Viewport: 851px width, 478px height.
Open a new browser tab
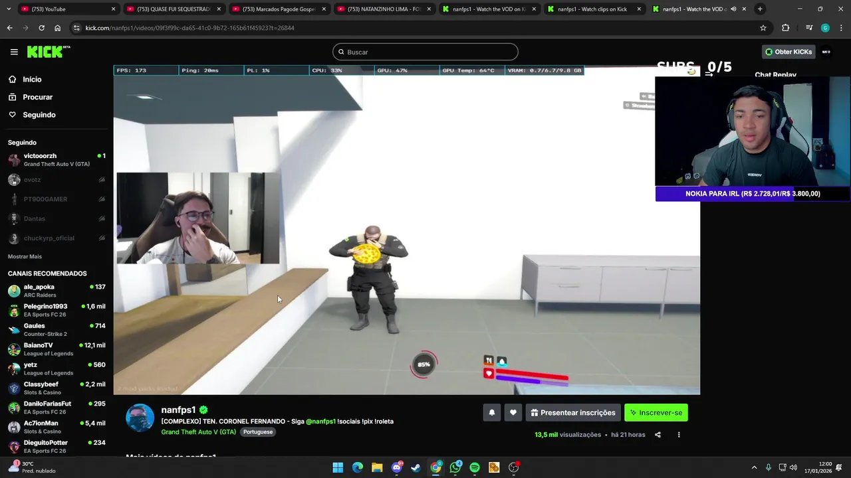click(760, 9)
